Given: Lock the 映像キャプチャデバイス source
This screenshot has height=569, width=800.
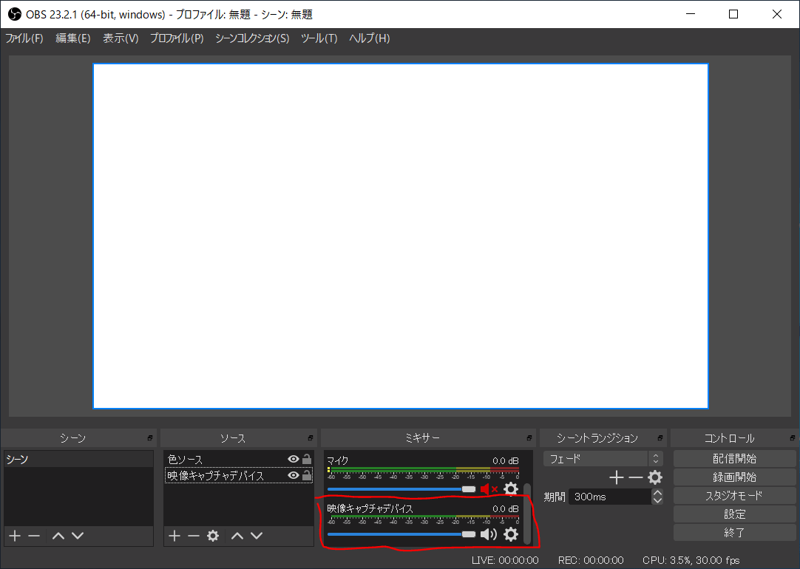Looking at the screenshot, I should point(307,475).
